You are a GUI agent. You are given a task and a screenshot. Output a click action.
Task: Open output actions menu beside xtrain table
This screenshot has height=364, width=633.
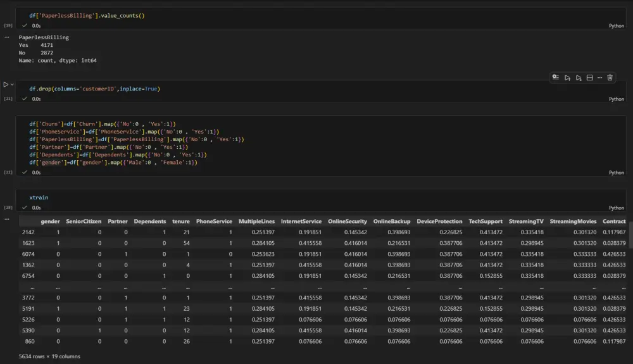point(7,219)
